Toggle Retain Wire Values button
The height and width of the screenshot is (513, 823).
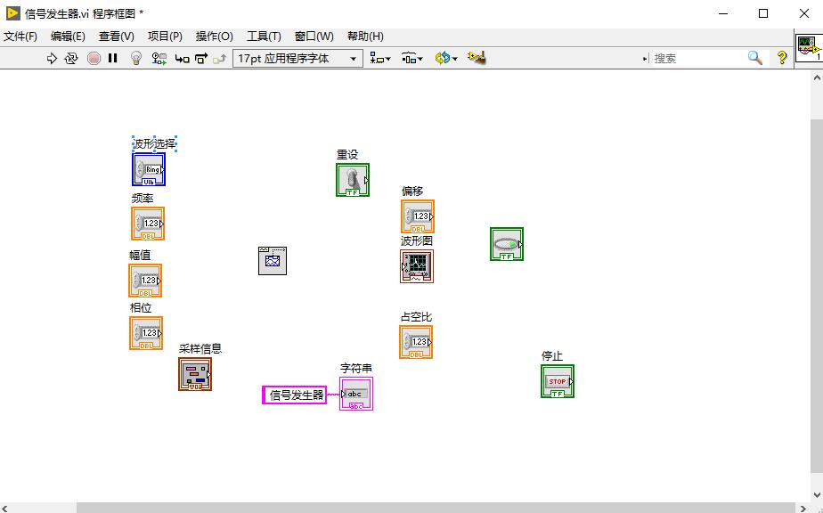[x=159, y=58]
